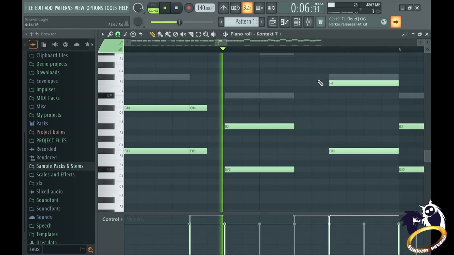Toggle the Snap magnet in piano roll
Viewport: 454px width, 255px height.
click(118, 34)
